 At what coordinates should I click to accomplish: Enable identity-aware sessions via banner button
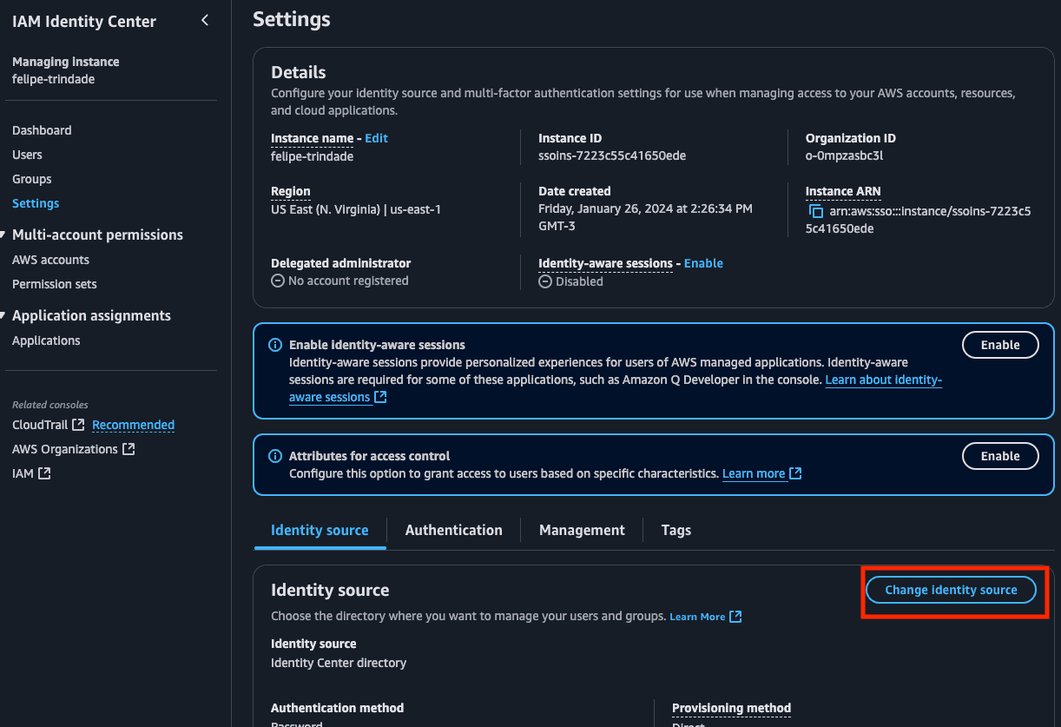tap(1000, 345)
